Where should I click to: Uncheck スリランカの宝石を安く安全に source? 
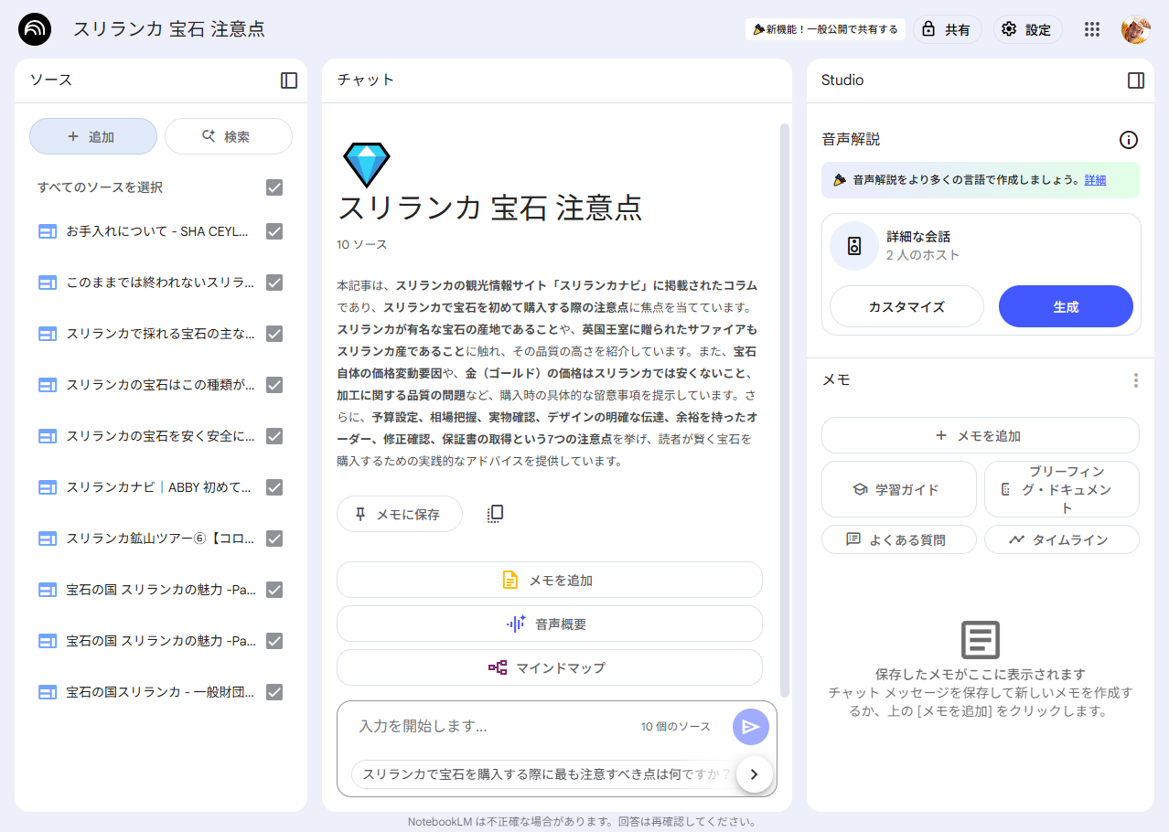(x=274, y=436)
